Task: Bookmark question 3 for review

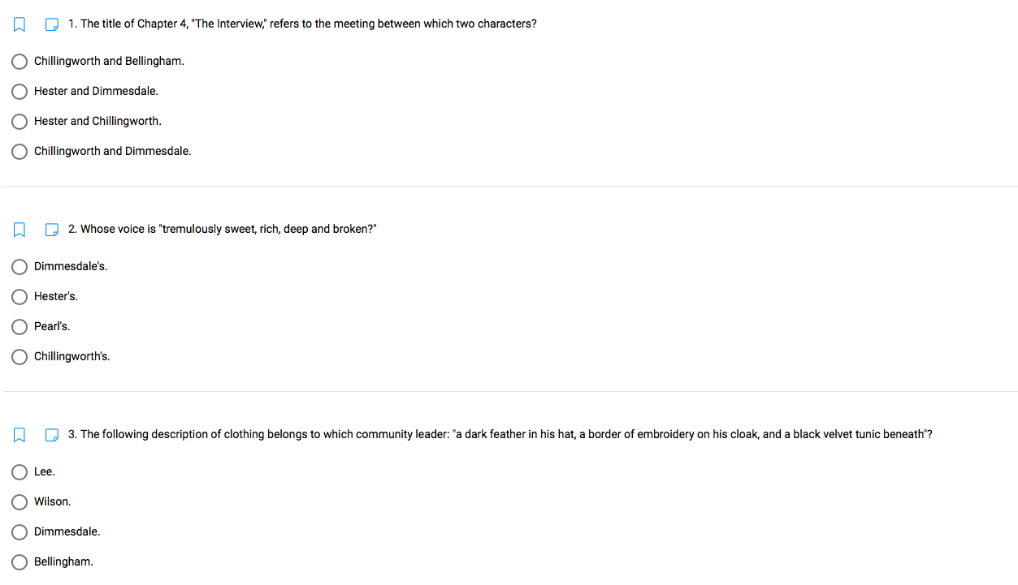Action: tap(19, 435)
